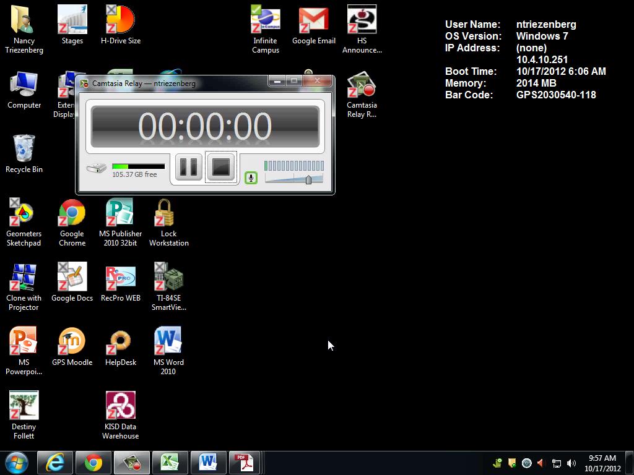Select the Recycle Bin icon
This screenshot has height=475, width=634.
pos(24,154)
